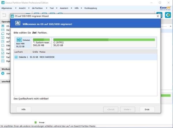Open the Ansicht menu
This screenshot has width=173, height=128.
point(22,8)
